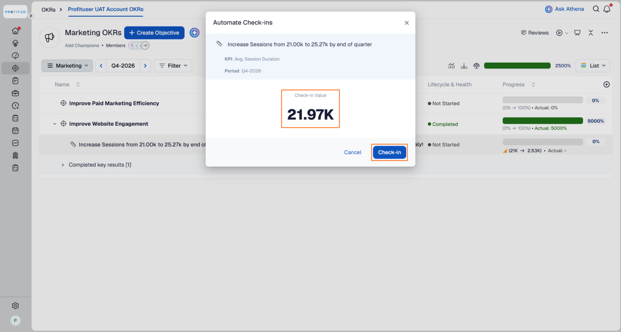Click the Athena circular icon beside Create Objective

pyautogui.click(x=194, y=33)
